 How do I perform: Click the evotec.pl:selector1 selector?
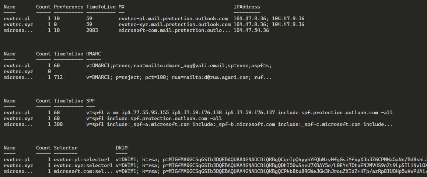point(82,160)
